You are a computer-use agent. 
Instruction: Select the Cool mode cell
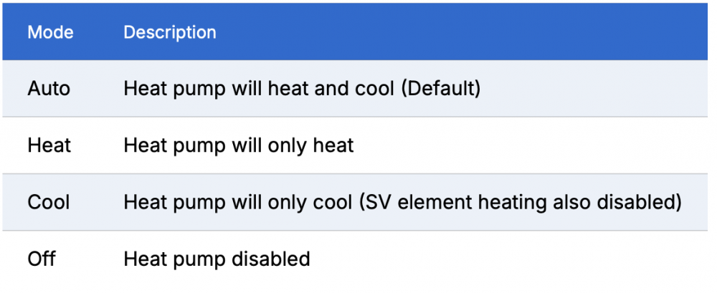coord(49,202)
